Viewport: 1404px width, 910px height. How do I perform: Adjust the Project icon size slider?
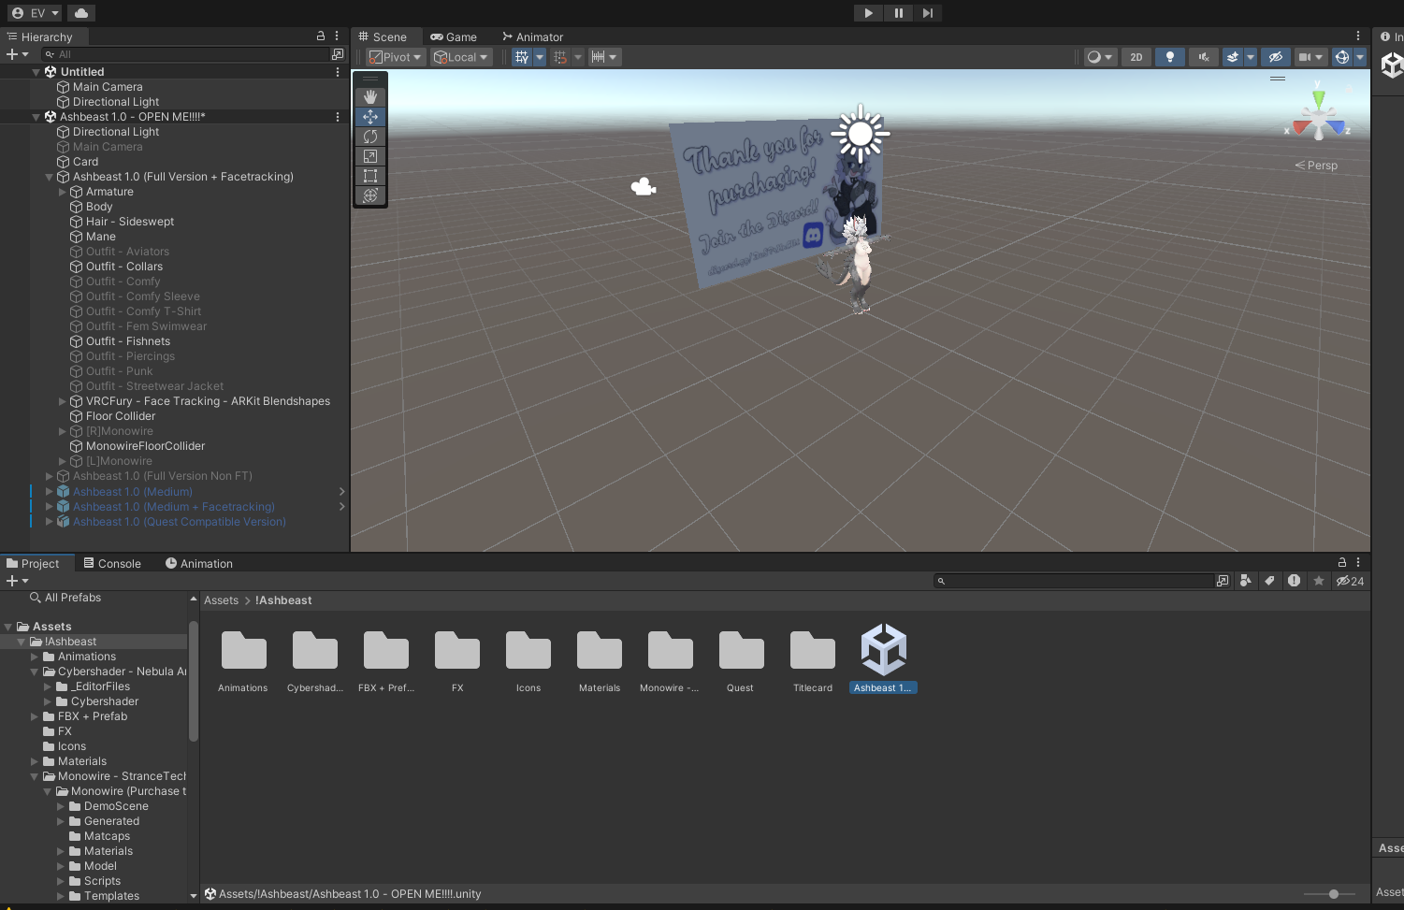point(1334,894)
